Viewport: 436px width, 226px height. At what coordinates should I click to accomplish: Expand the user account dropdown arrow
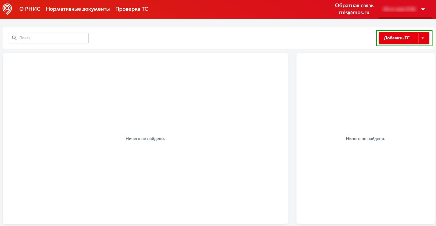[423, 9]
